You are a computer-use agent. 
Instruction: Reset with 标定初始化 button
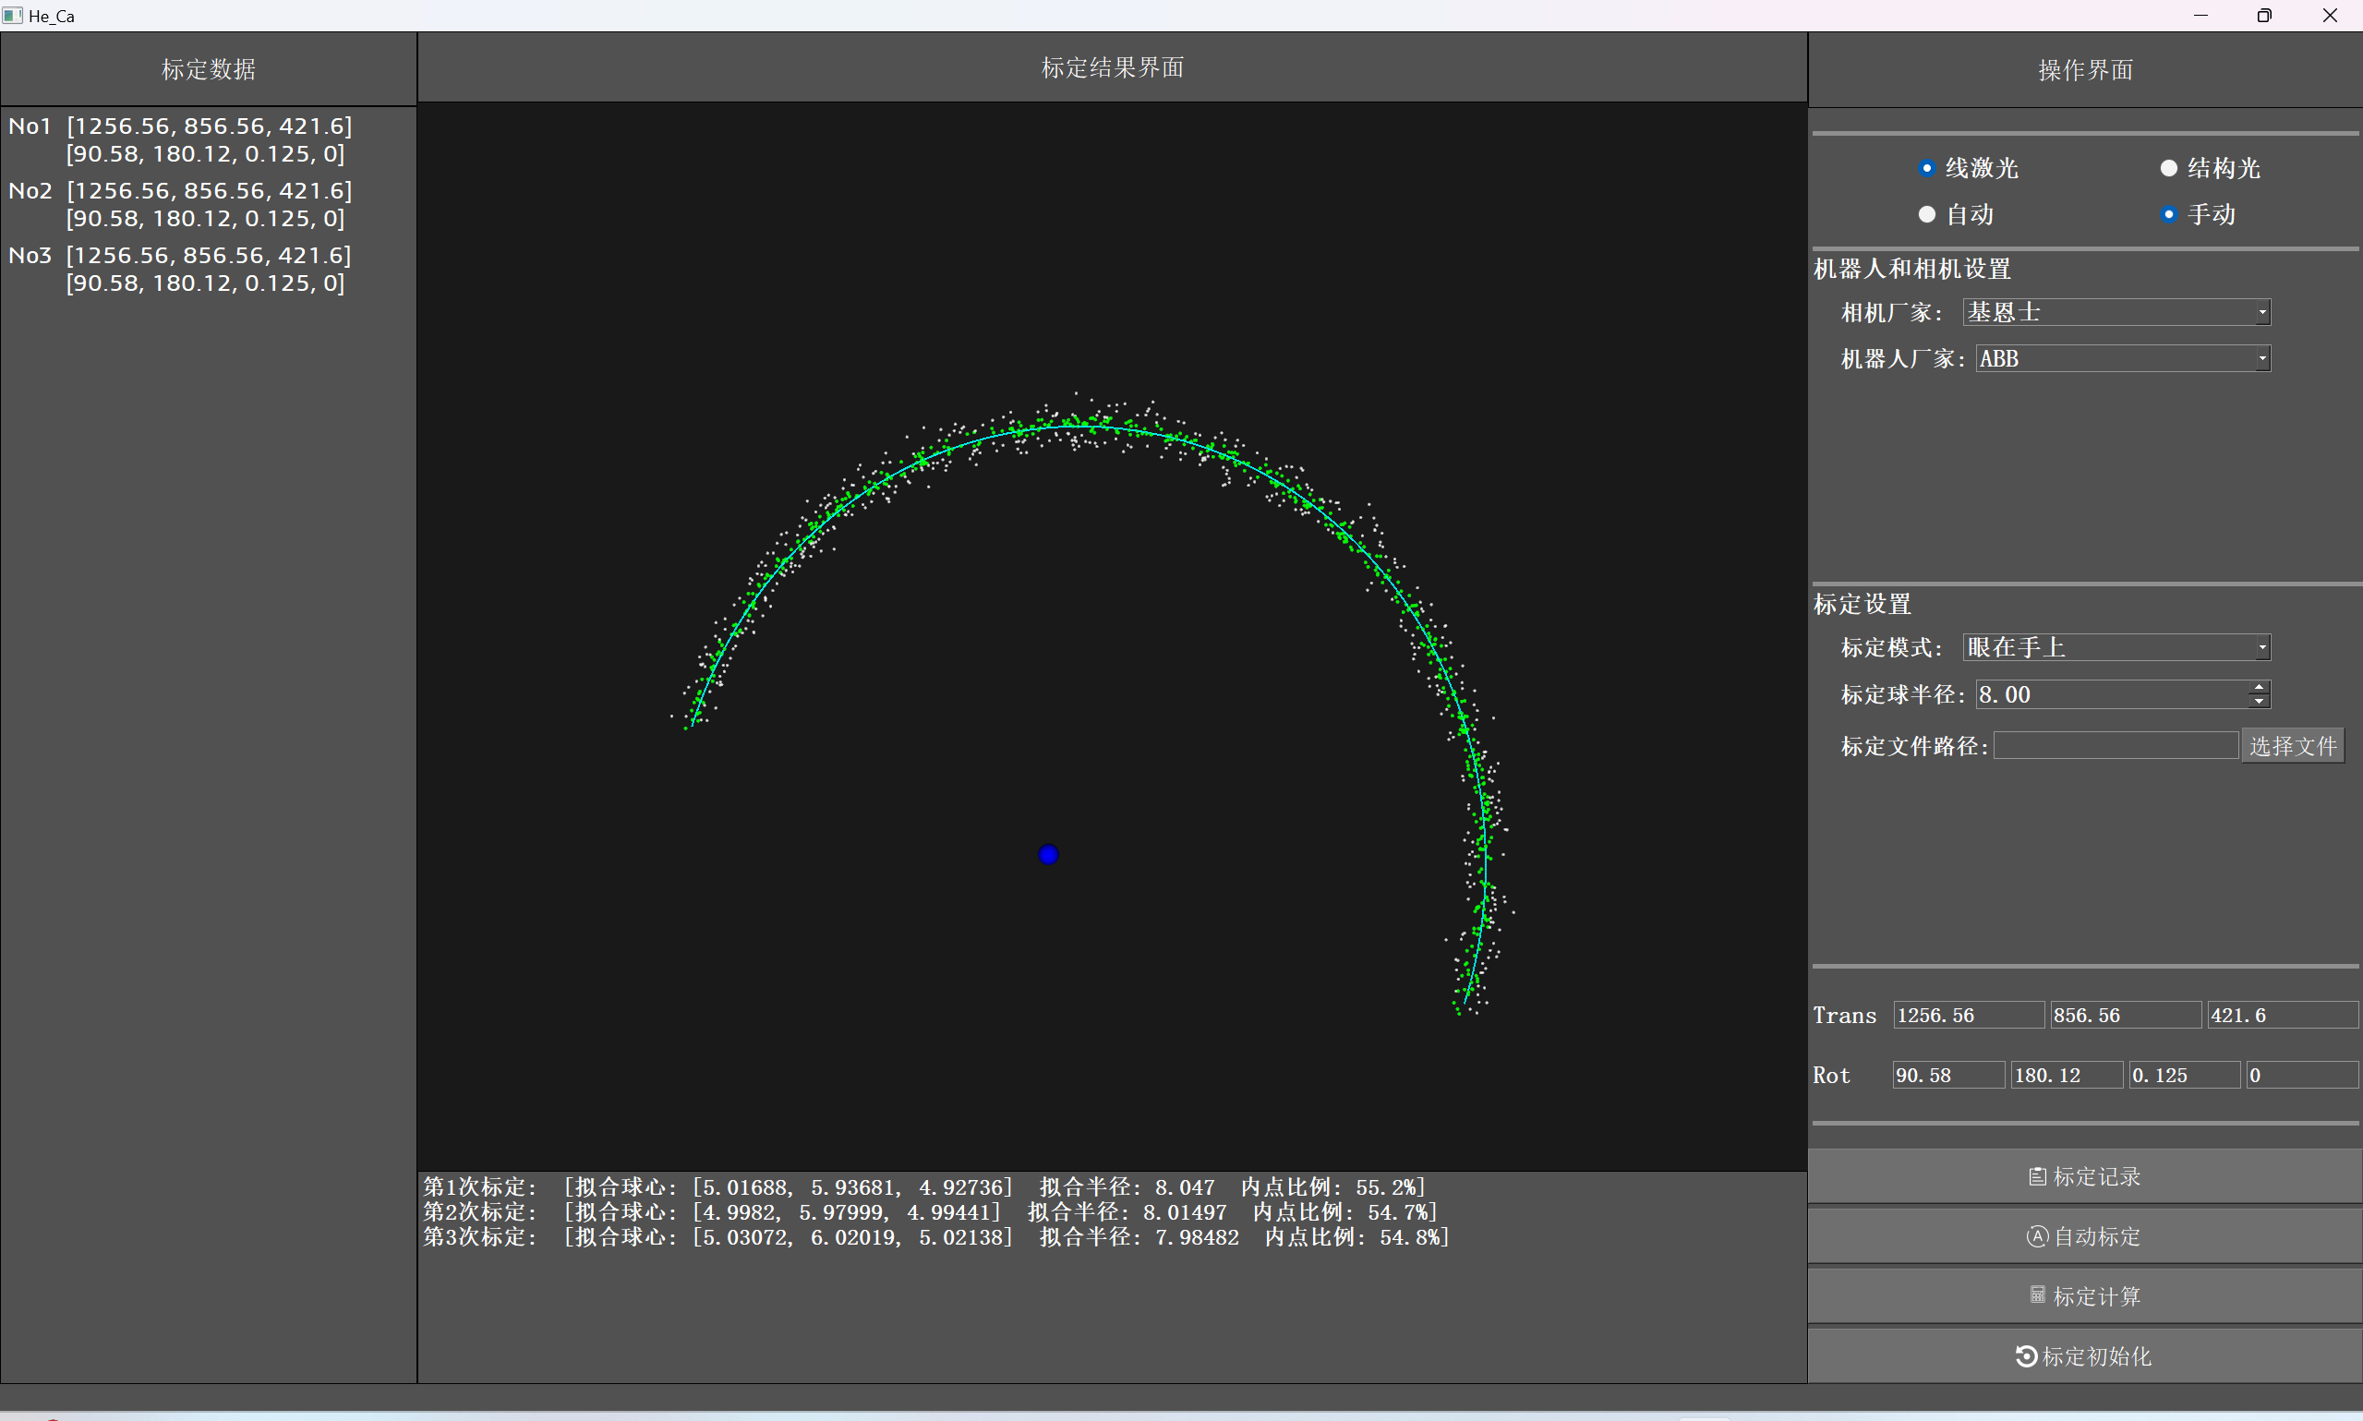point(2084,1355)
